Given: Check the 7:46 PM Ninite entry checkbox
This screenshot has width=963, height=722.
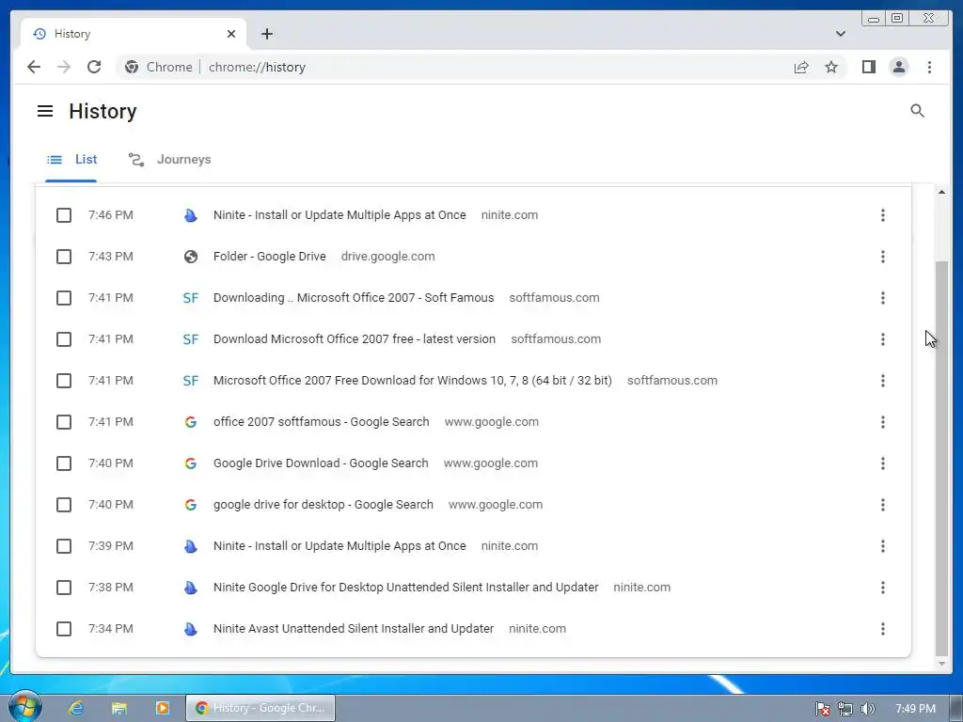Looking at the screenshot, I should tap(64, 215).
